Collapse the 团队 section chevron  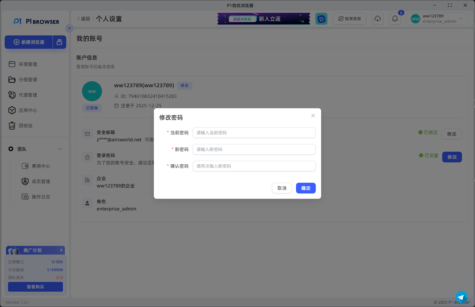pos(60,149)
